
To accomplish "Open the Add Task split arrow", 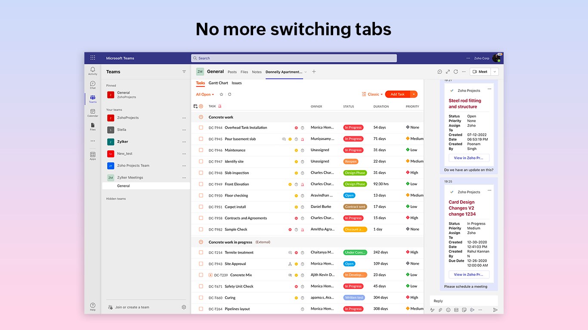I will (x=414, y=95).
